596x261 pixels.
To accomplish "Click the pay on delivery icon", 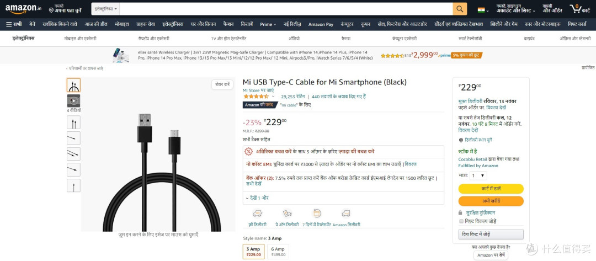I will click(287, 213).
